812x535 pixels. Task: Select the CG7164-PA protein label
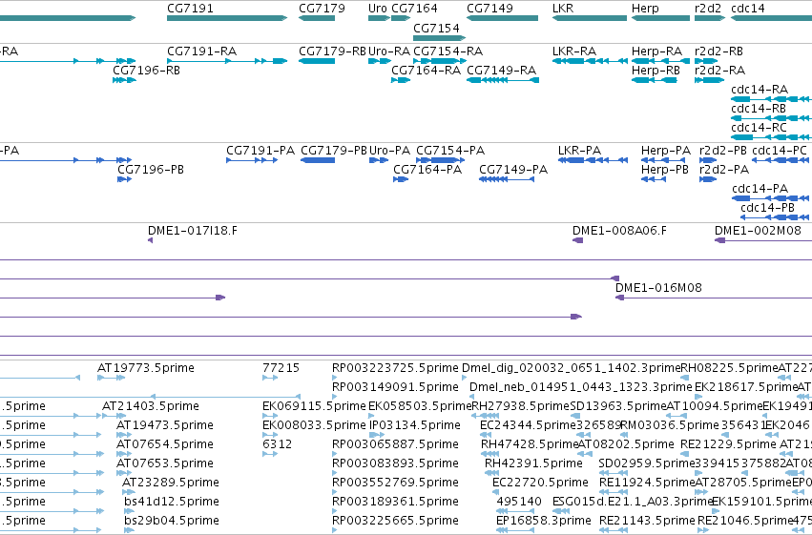(427, 170)
